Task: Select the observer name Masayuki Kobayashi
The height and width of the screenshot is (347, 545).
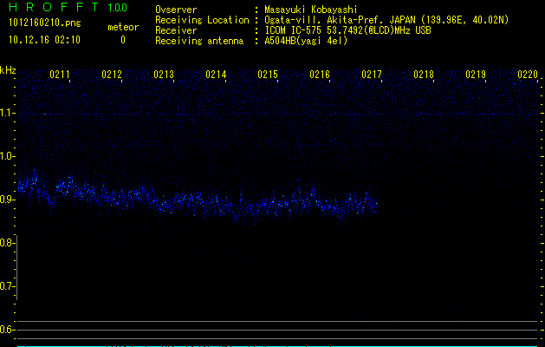Action: tap(311, 10)
